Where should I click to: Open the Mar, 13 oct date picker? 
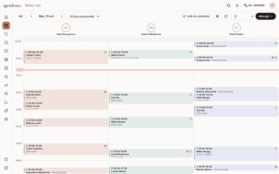[x=46, y=16]
